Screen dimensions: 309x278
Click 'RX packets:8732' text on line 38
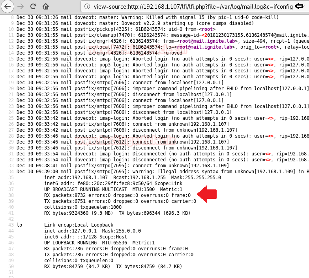coord(65,195)
